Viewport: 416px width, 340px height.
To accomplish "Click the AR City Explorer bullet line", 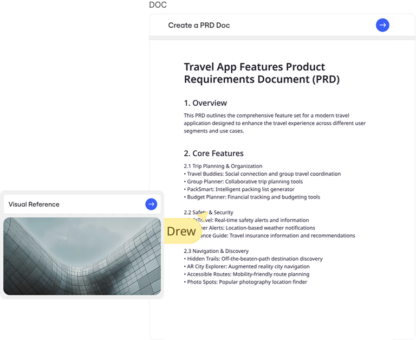I will click(246, 267).
